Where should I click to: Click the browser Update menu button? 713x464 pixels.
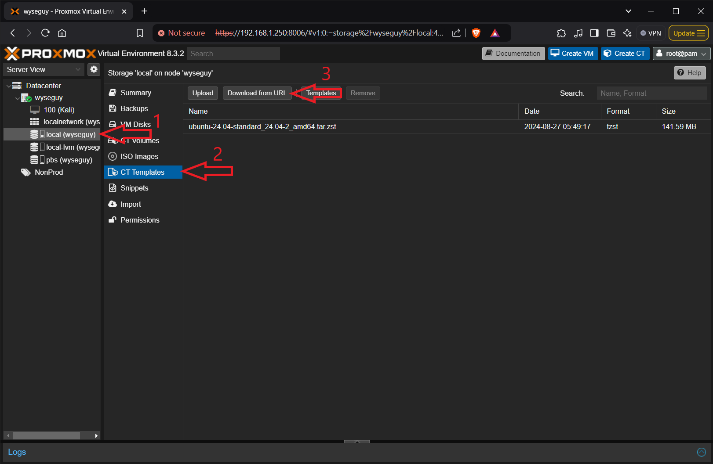point(688,33)
